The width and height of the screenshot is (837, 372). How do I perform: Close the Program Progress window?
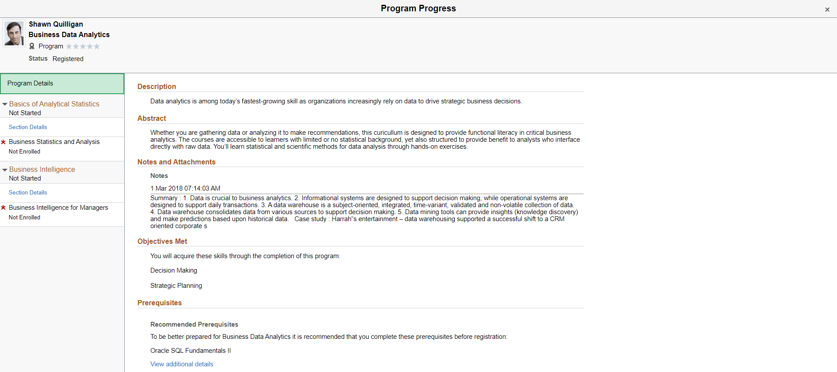click(827, 9)
